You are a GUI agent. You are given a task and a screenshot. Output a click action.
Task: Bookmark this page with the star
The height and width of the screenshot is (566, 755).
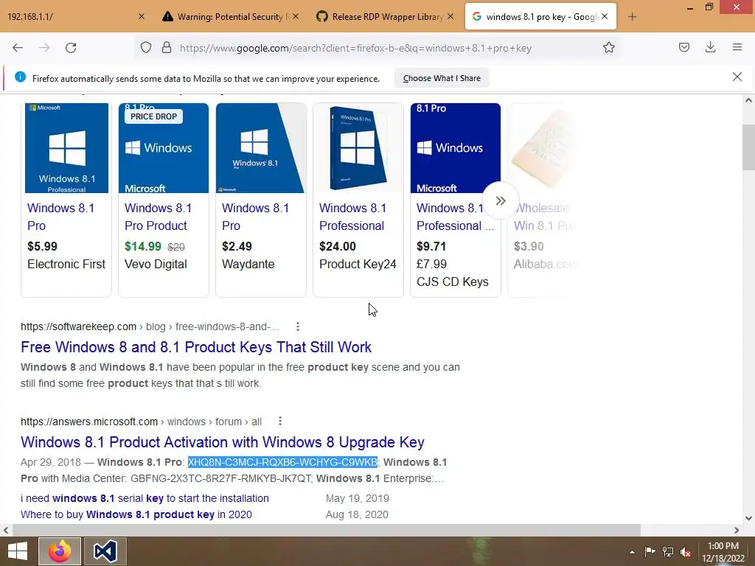coord(608,47)
